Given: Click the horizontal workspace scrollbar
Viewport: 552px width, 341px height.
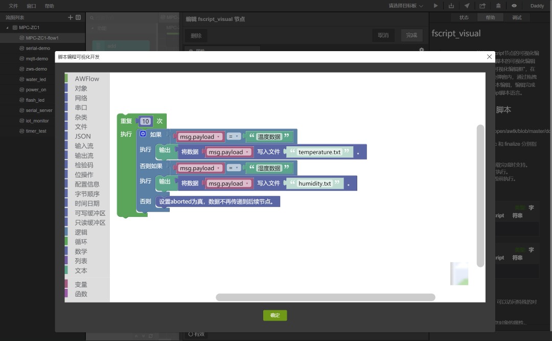Looking at the screenshot, I should [325, 298].
